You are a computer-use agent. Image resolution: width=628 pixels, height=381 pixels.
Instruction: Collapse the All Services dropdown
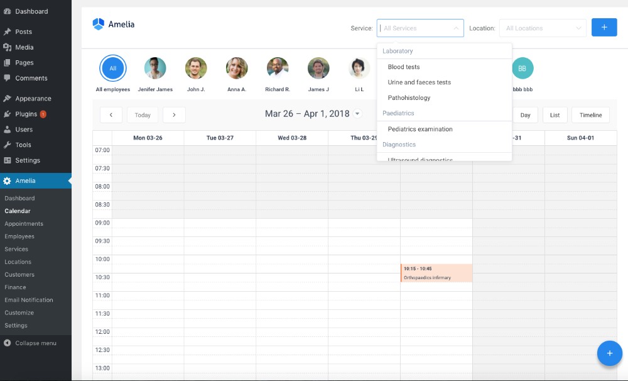coord(455,28)
